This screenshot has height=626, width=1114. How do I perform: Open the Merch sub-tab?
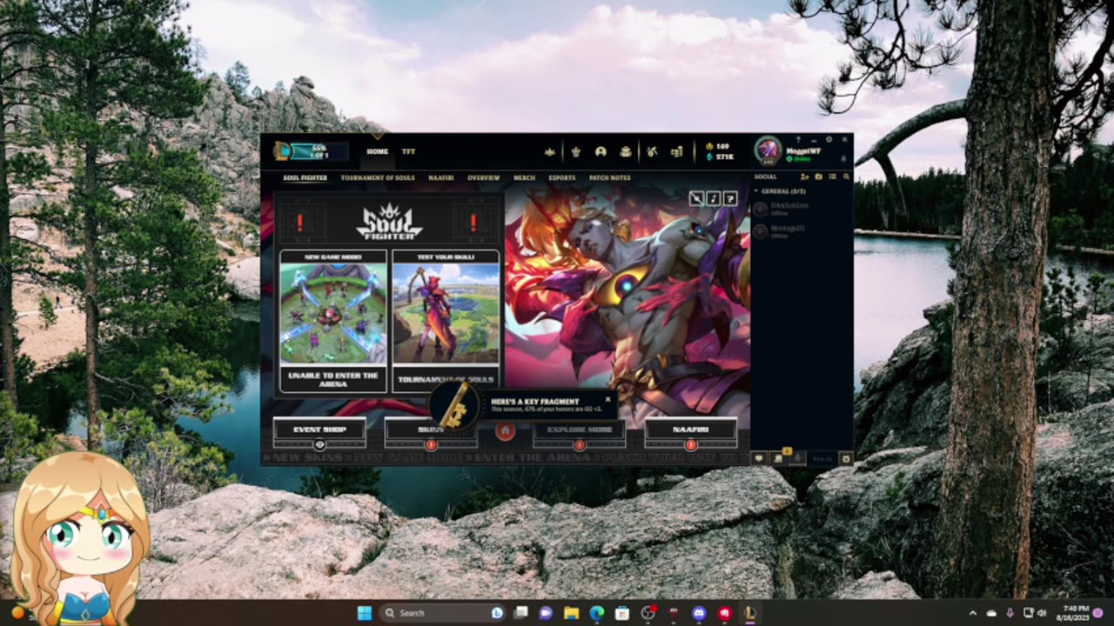pos(524,177)
